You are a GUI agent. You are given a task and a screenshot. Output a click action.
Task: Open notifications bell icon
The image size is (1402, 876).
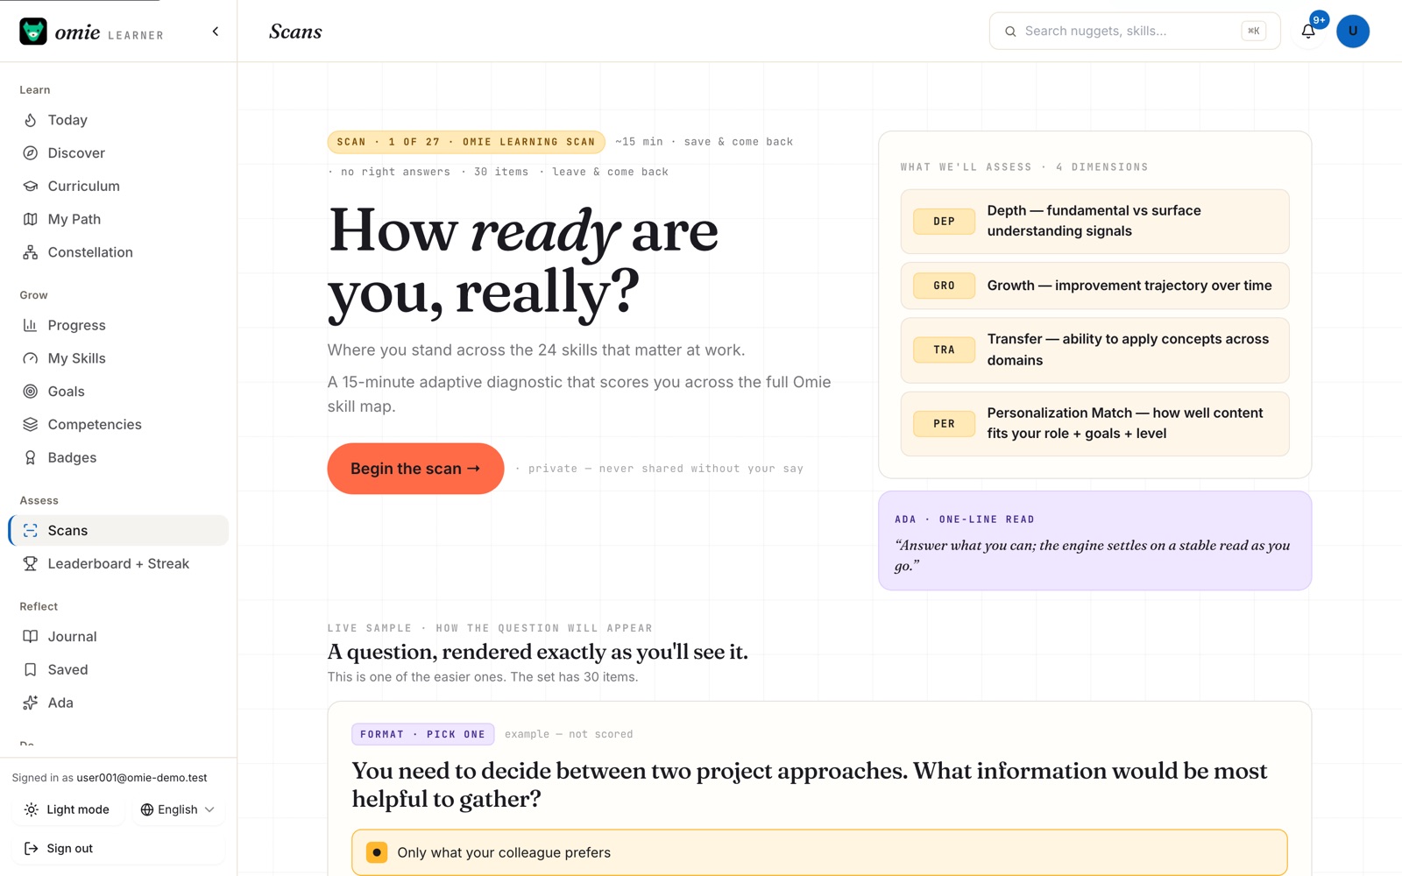click(x=1307, y=32)
